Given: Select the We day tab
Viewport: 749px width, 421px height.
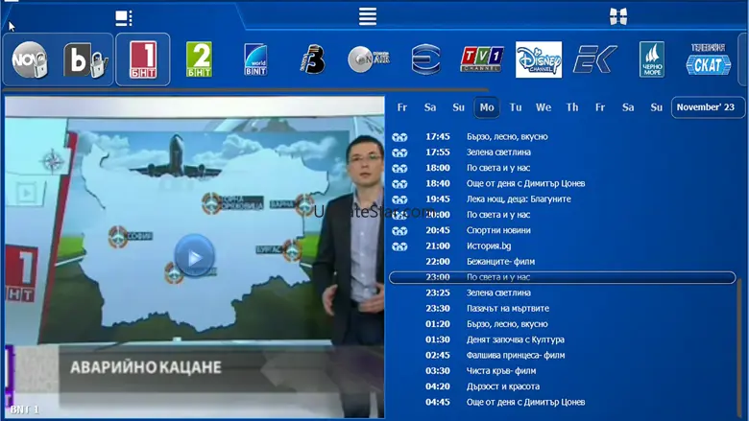Looking at the screenshot, I should (x=544, y=107).
